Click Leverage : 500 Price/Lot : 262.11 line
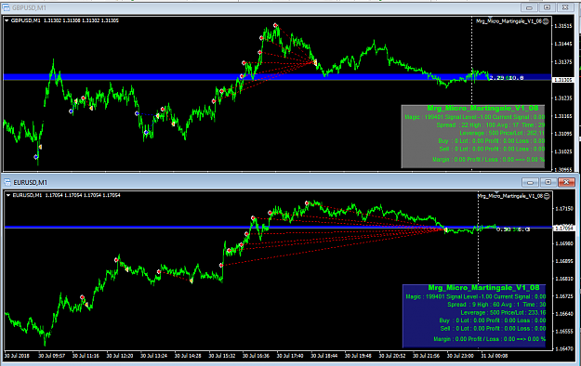The height and width of the screenshot is (366, 581). pyautogui.click(x=502, y=133)
